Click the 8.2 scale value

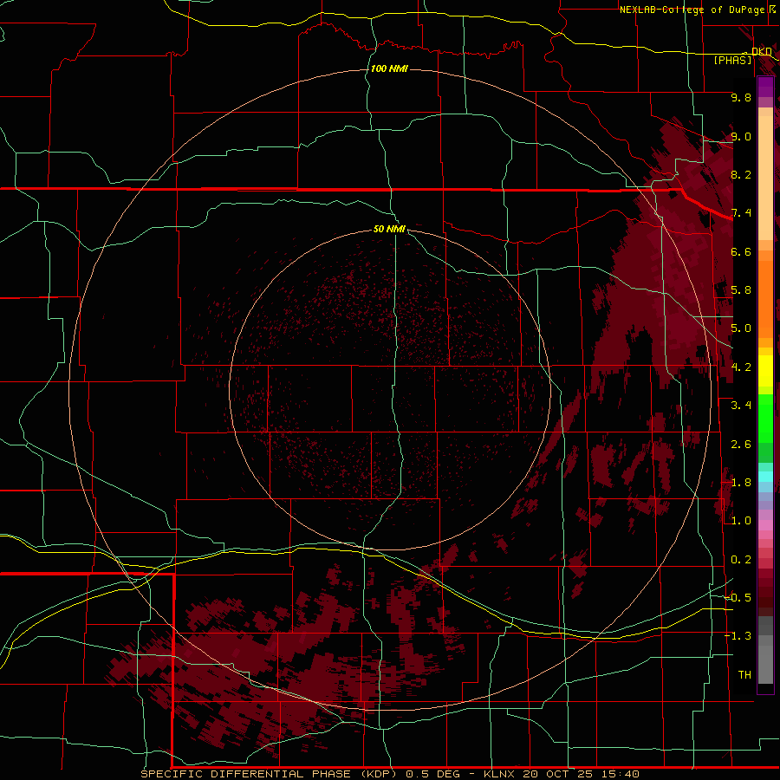coord(741,174)
